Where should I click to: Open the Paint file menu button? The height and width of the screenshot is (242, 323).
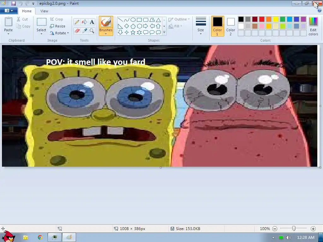[9, 11]
